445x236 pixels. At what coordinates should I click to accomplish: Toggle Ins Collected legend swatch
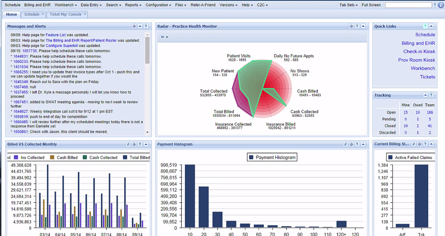(16, 157)
